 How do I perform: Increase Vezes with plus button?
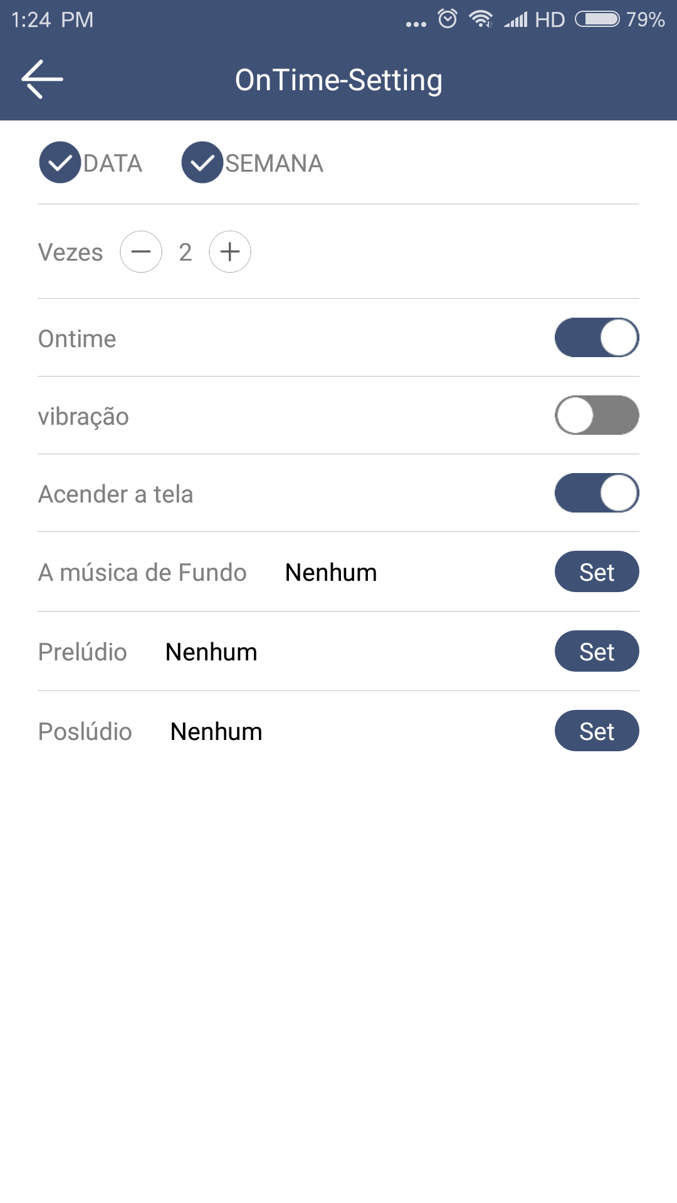tap(230, 252)
